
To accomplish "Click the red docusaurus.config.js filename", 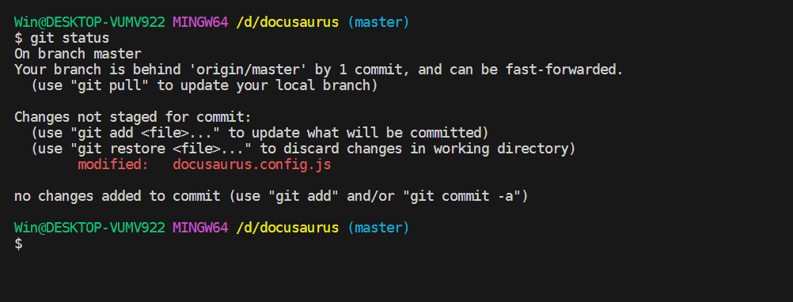I will tap(252, 164).
